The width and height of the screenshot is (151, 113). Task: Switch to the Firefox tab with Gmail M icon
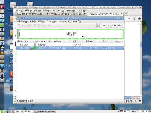(68, 14)
